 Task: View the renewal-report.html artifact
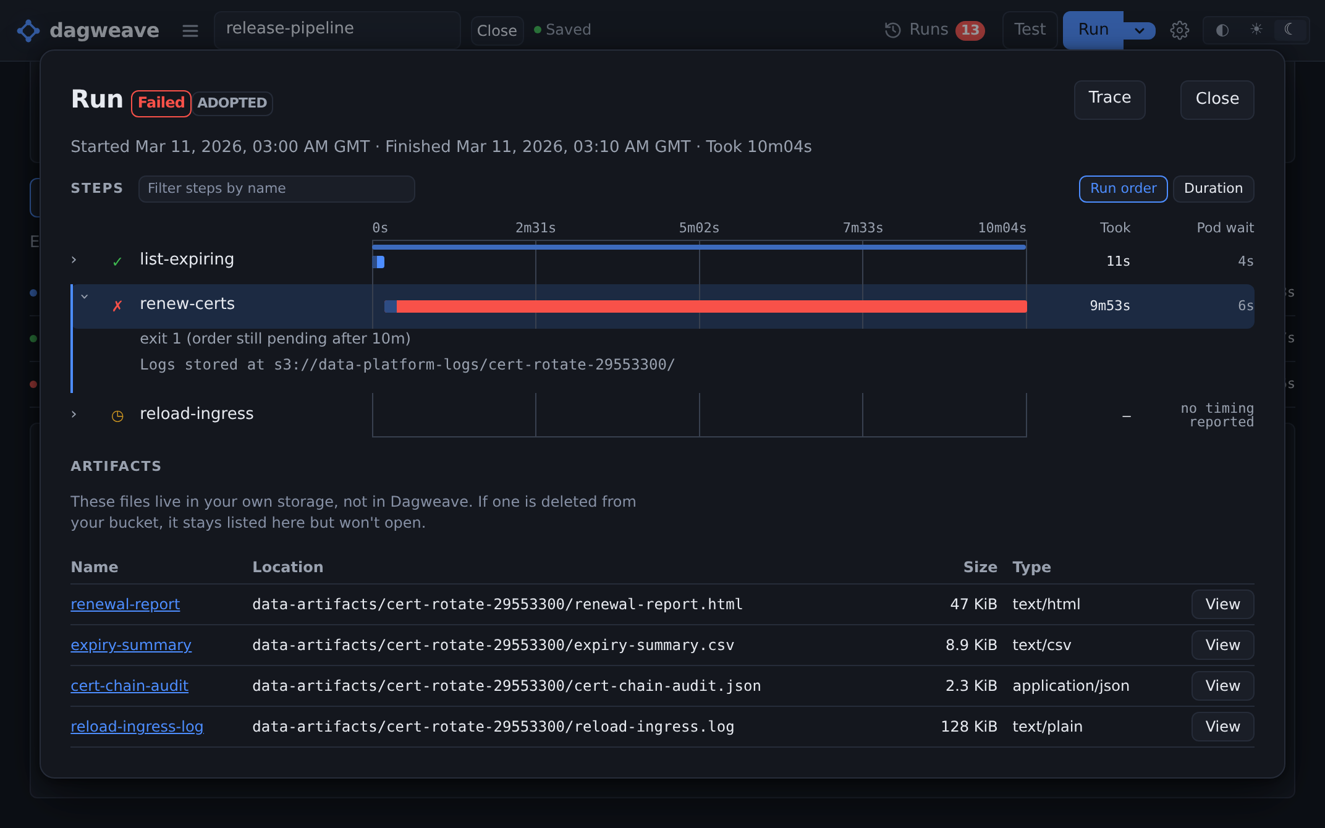tap(1222, 604)
